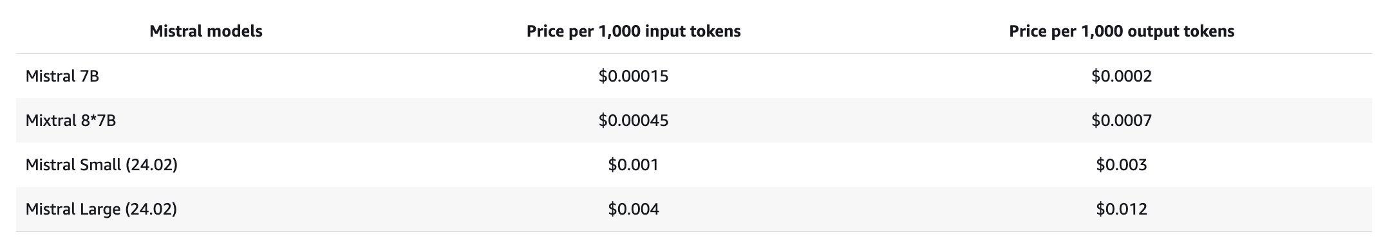This screenshot has width=1392, height=248.
Task: Click the $0.012 output price
Action: pyautogui.click(x=1122, y=209)
